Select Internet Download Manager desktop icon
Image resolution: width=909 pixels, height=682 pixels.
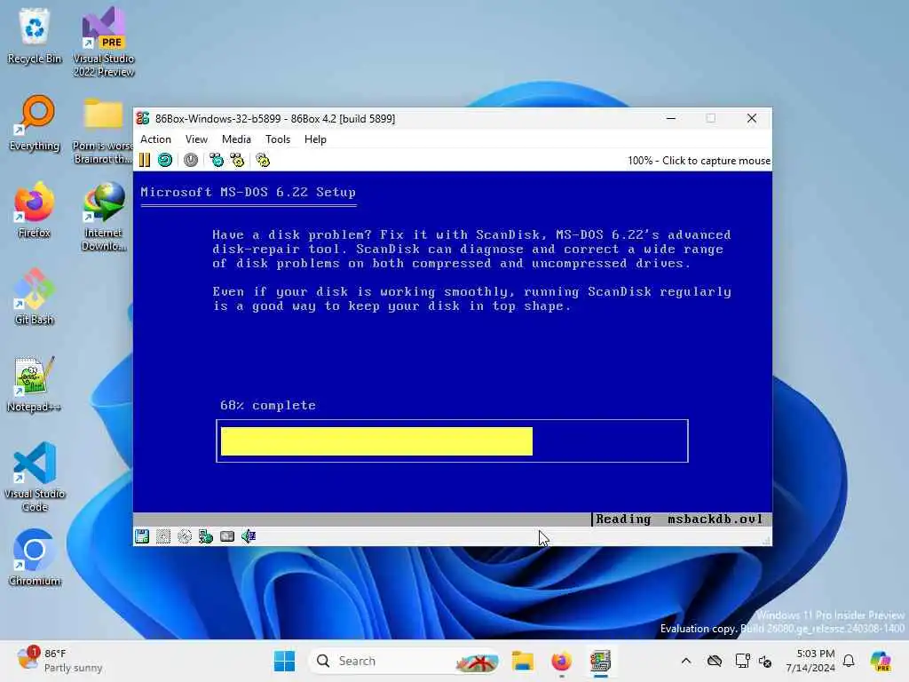click(x=103, y=216)
